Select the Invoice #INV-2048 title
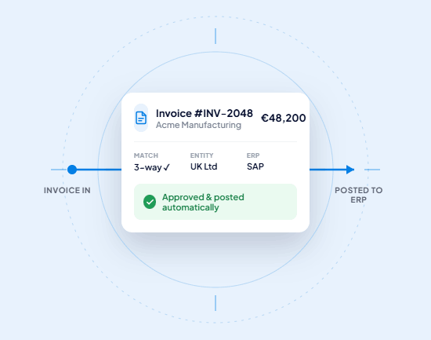Viewport: 431px width, 340px height. 205,113
